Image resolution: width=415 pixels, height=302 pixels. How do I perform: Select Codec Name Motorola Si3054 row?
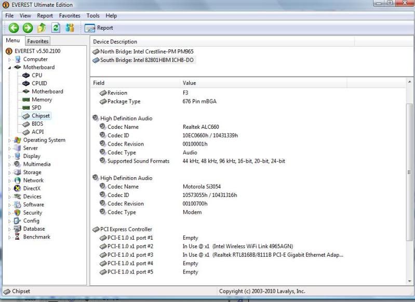click(247, 187)
